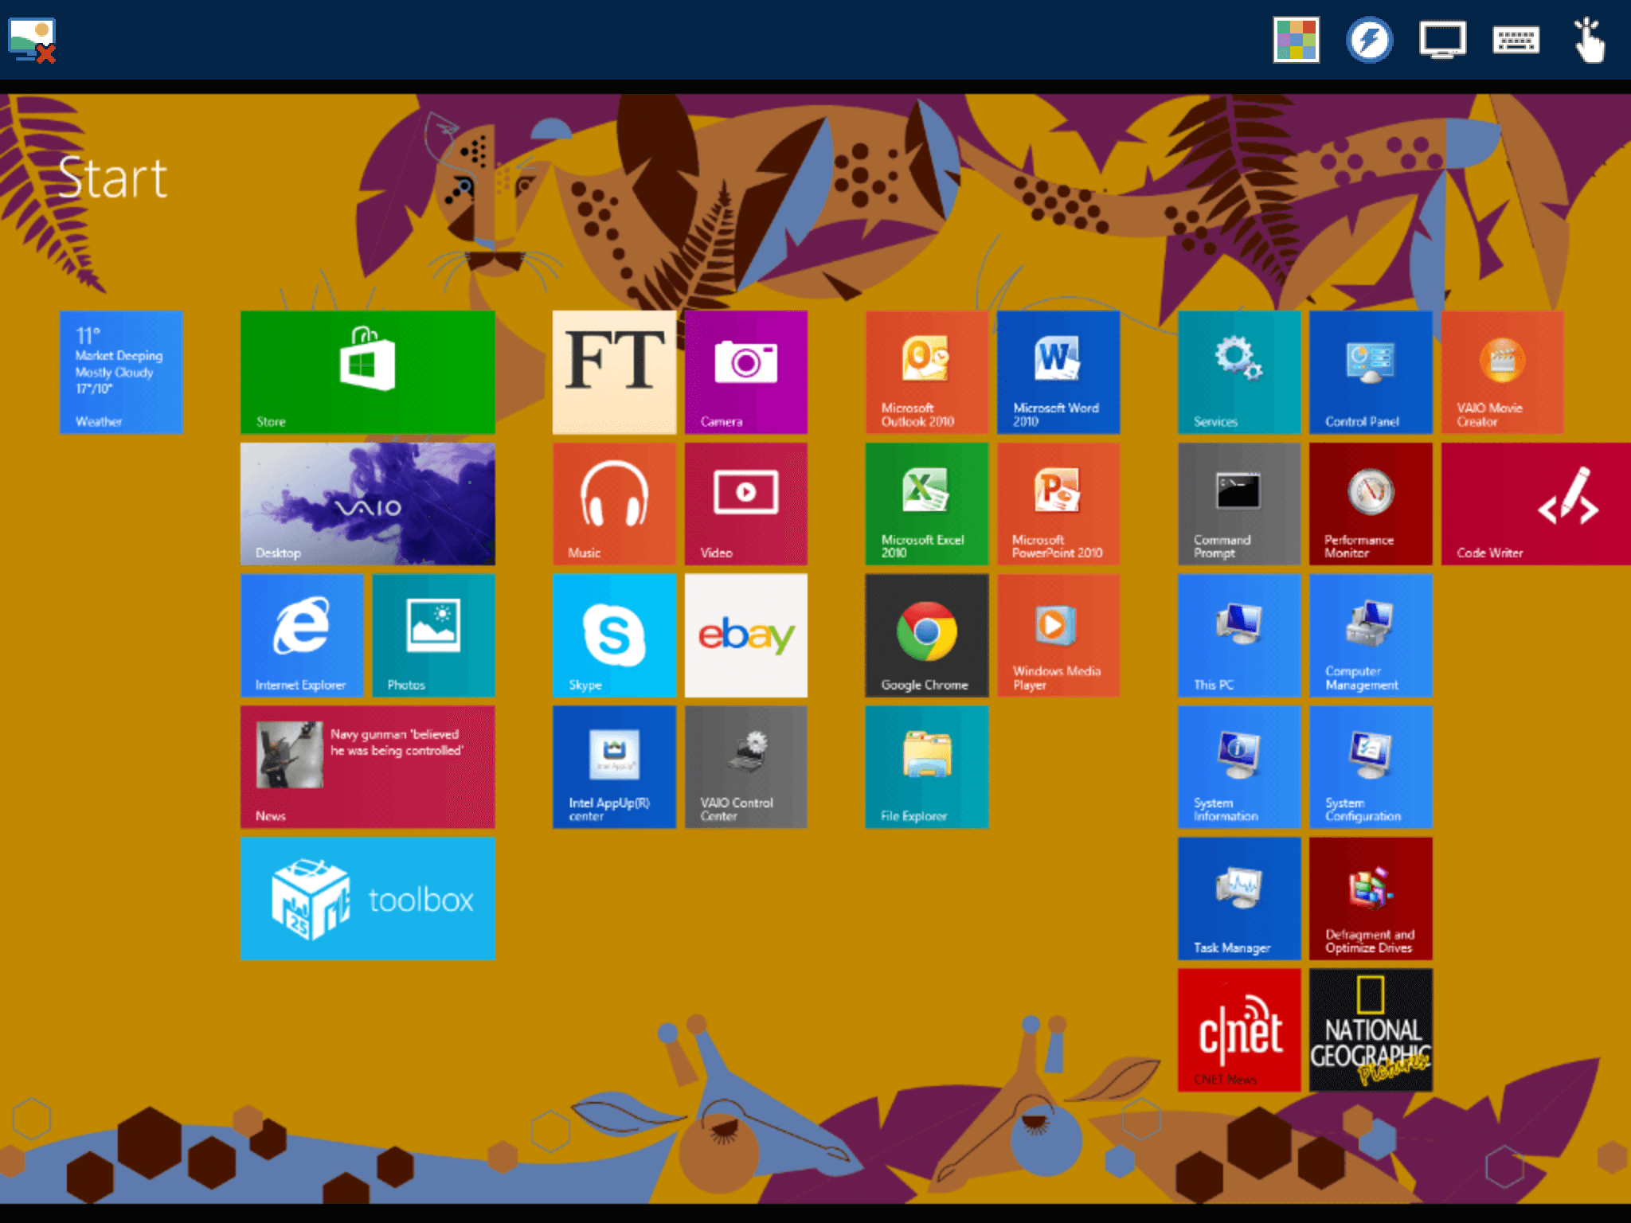
Task: Launch Internet Explorer tile
Action: 302,635
